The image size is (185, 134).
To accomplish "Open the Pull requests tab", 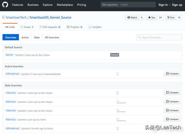I will (50, 27).
